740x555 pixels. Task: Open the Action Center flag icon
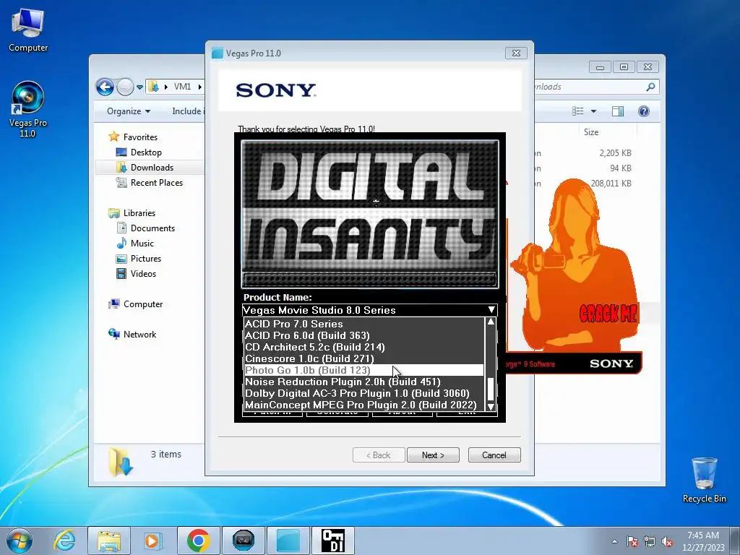632,541
